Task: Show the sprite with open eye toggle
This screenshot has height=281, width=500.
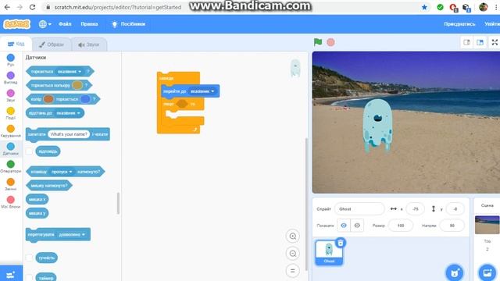Action: 344,226
